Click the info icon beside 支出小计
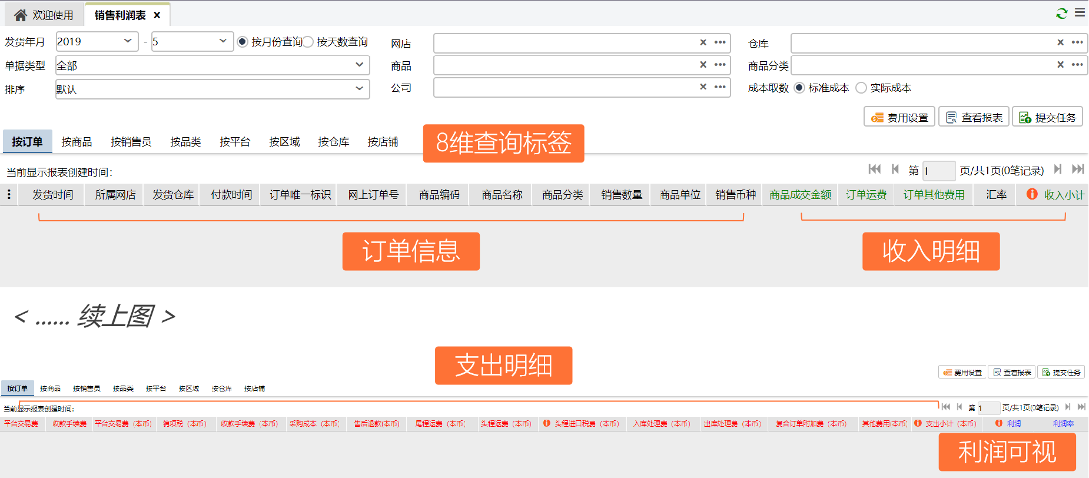This screenshot has height=478, width=1089. point(918,423)
